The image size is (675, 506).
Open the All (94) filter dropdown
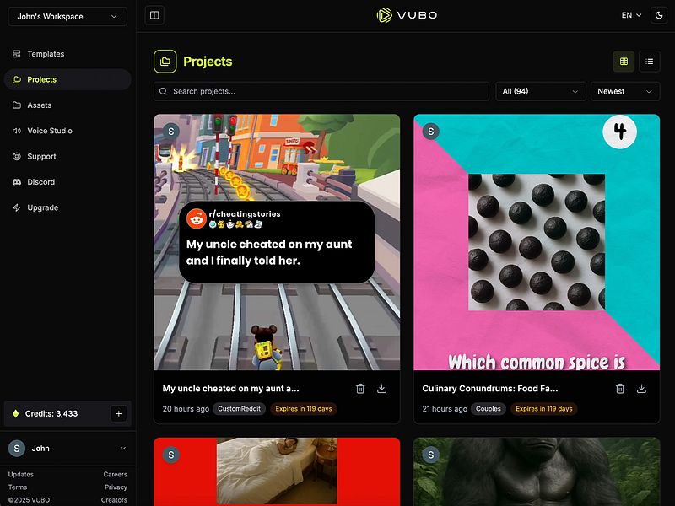pyautogui.click(x=540, y=91)
